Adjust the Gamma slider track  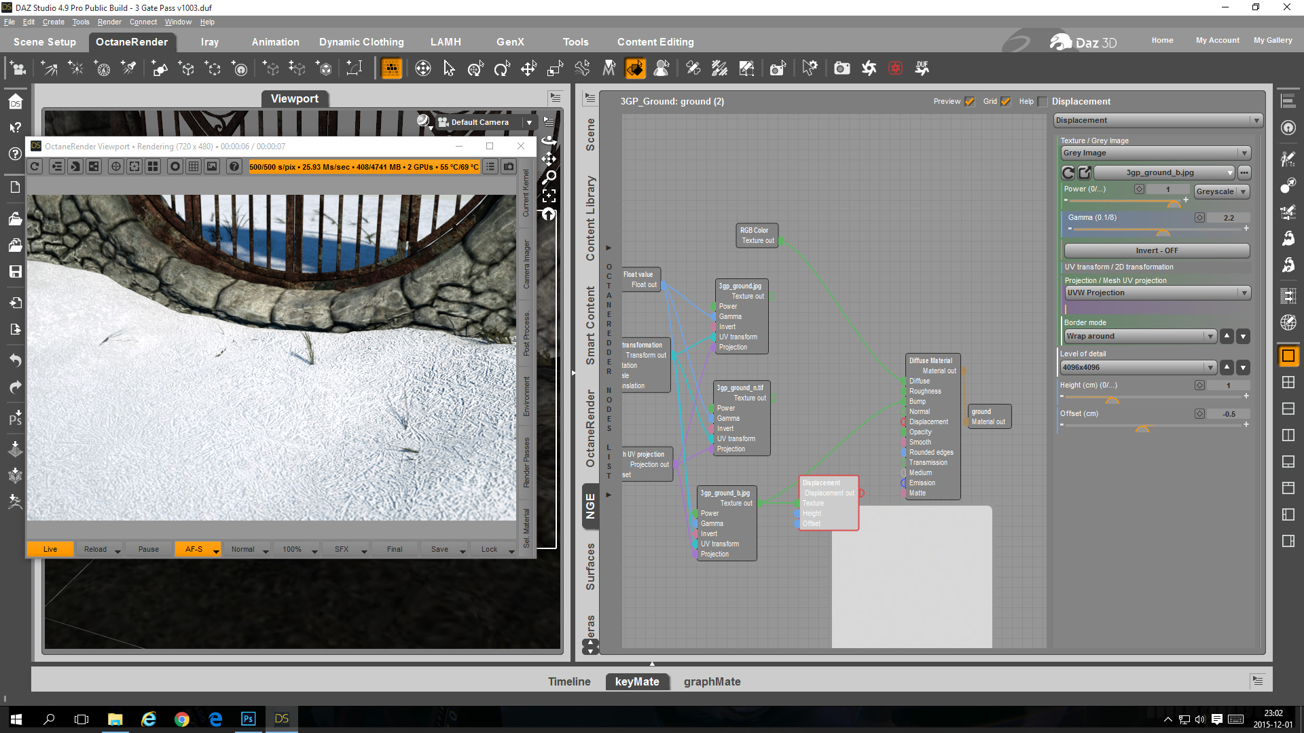point(1155,229)
